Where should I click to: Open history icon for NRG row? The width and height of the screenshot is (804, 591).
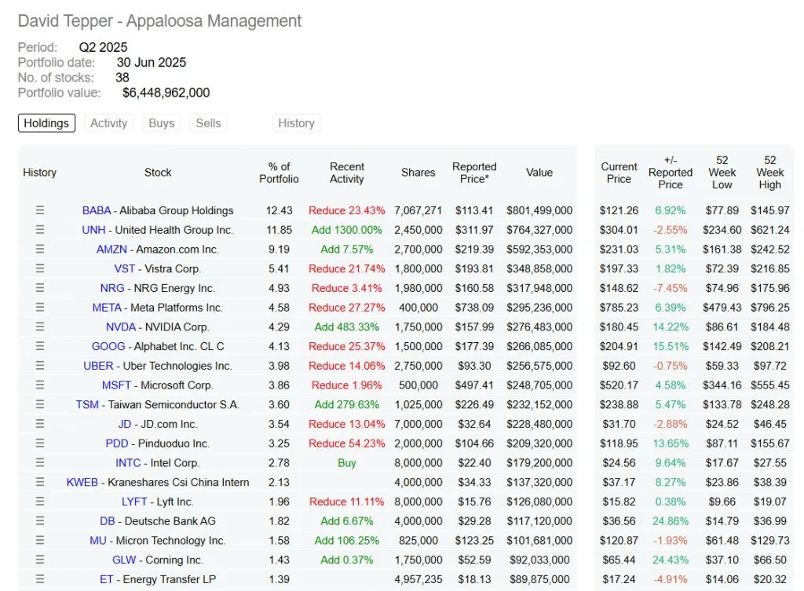pyautogui.click(x=40, y=288)
